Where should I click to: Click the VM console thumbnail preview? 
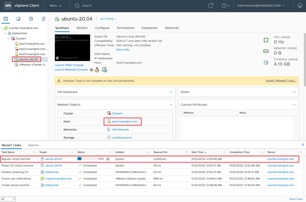(x=72, y=48)
